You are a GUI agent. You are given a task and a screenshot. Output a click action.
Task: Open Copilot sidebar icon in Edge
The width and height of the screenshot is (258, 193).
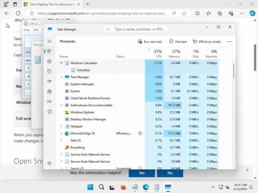[x=252, y=13]
